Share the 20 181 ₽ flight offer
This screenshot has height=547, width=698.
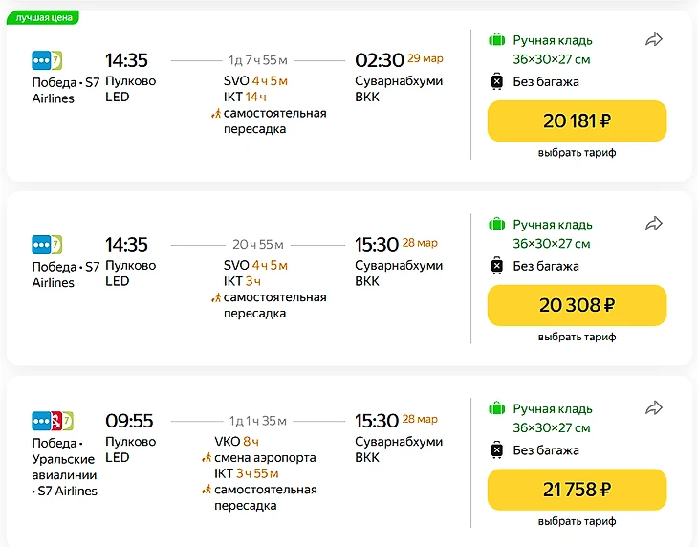click(x=654, y=39)
